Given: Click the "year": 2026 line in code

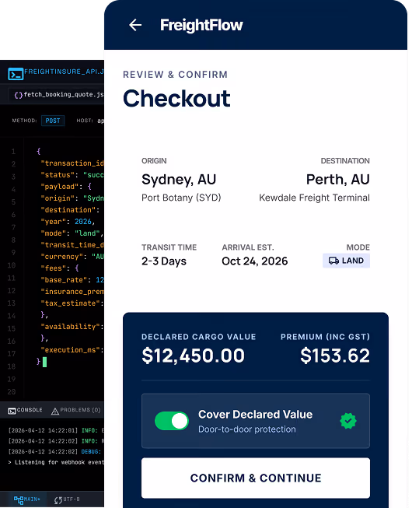Looking at the screenshot, I should 68,222.
